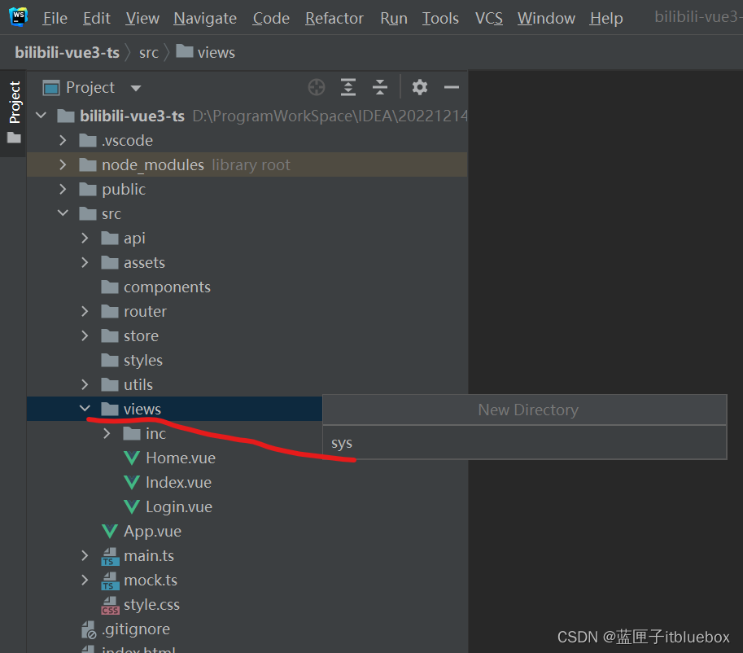Click Vue icon of App.vue

(x=110, y=531)
